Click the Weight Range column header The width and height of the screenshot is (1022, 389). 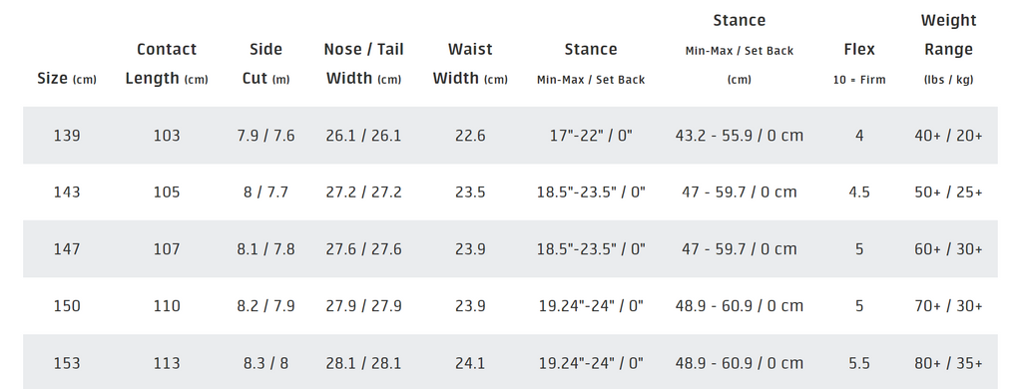pyautogui.click(x=948, y=50)
